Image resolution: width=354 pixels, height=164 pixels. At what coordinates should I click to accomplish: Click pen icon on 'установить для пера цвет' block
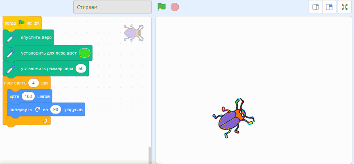click(11, 53)
